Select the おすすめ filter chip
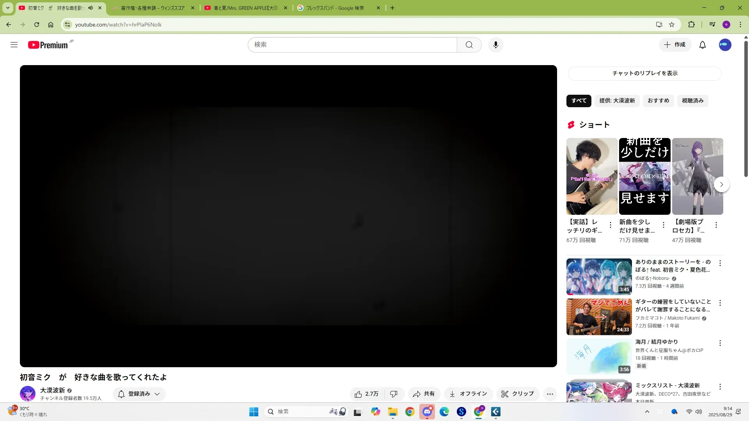 click(658, 101)
